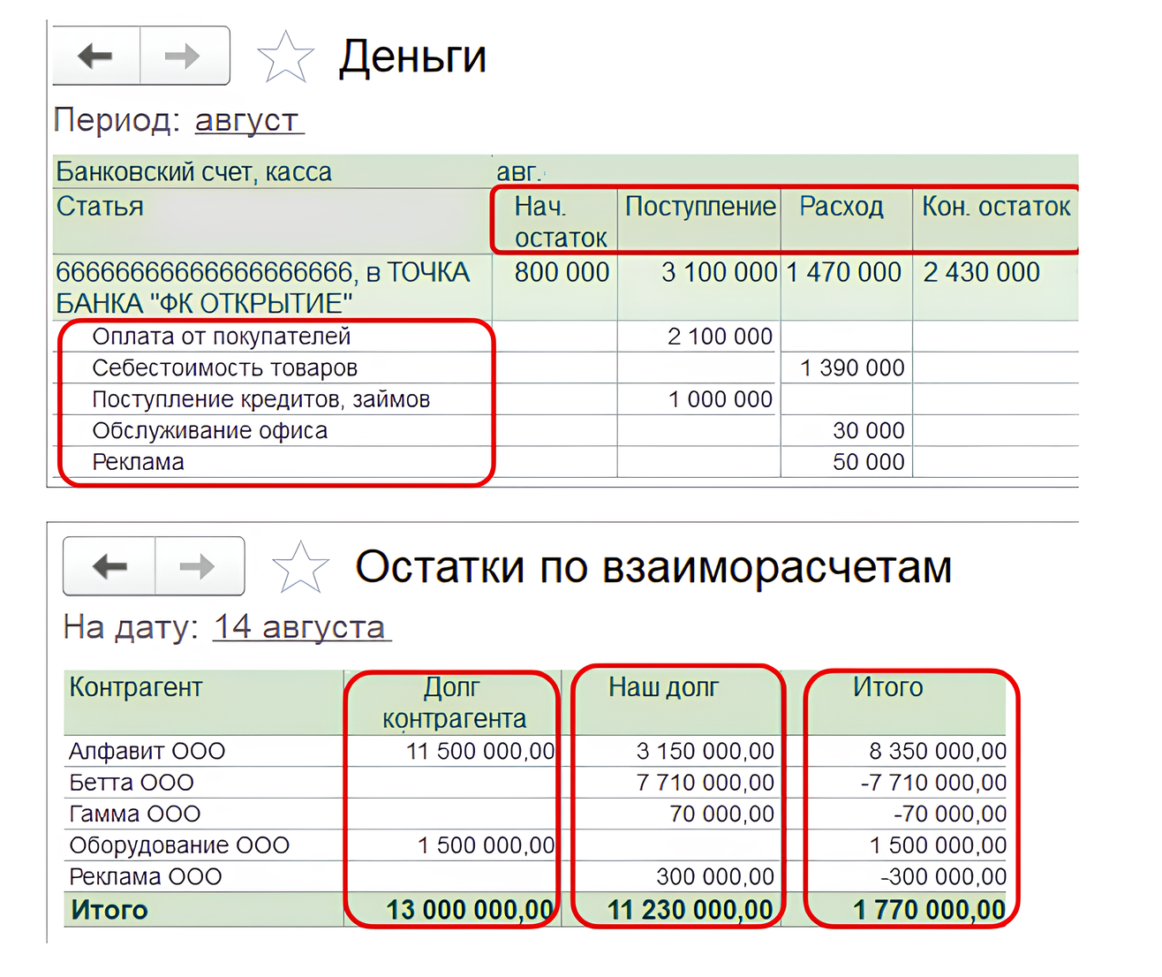
Task: Click the Долг контрагента column header
Action: click(x=453, y=703)
